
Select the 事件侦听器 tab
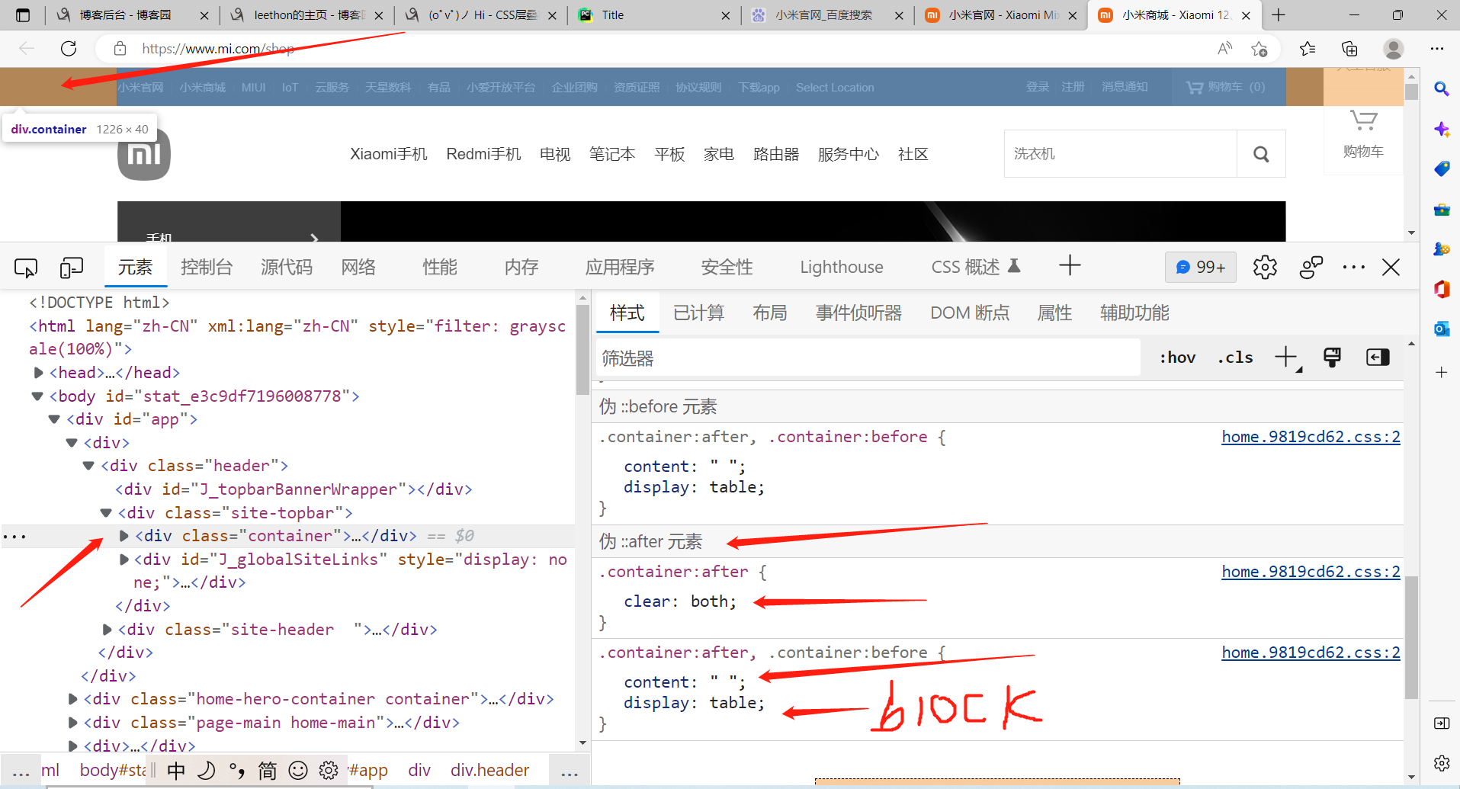859,313
